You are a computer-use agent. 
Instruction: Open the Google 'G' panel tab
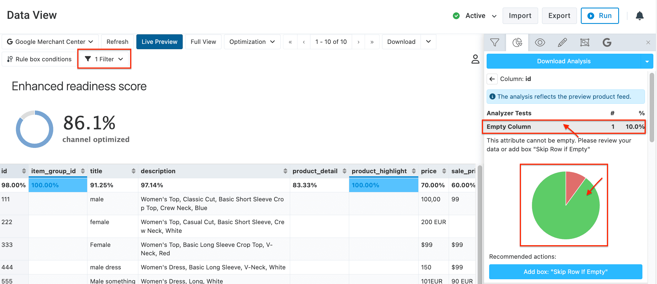[x=607, y=42]
